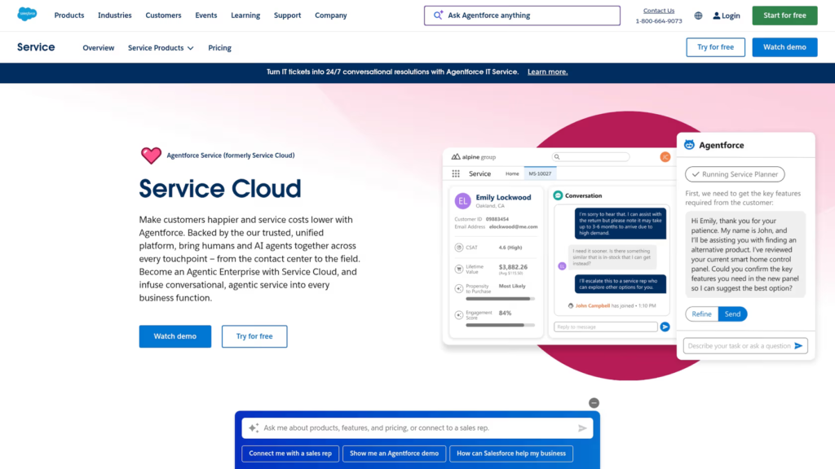Select Home in the Service console
This screenshot has height=469, width=835.
(x=512, y=173)
